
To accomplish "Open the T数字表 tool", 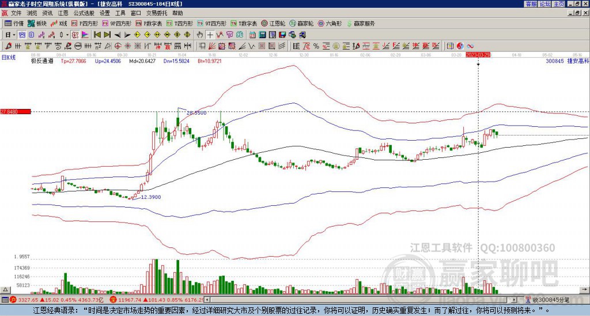I will click(x=244, y=23).
